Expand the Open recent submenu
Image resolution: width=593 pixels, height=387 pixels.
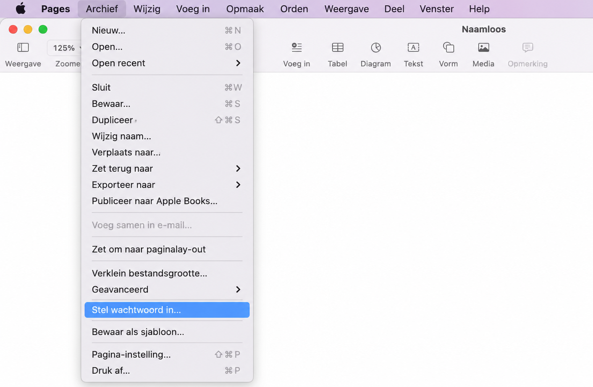167,63
